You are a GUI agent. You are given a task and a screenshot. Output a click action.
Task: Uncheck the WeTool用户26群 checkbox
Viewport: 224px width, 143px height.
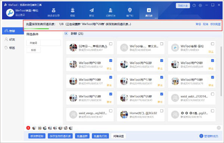[x=162, y=94]
